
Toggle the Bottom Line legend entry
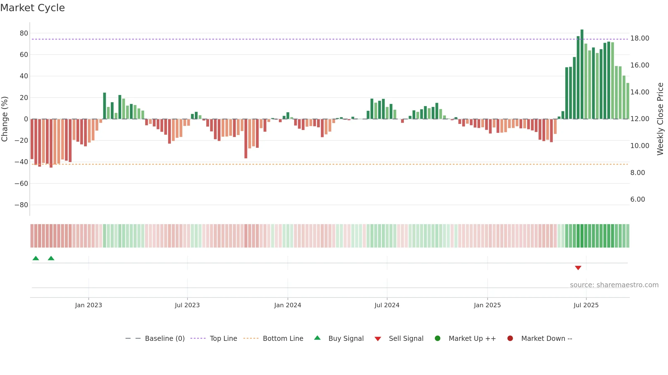coord(273,338)
